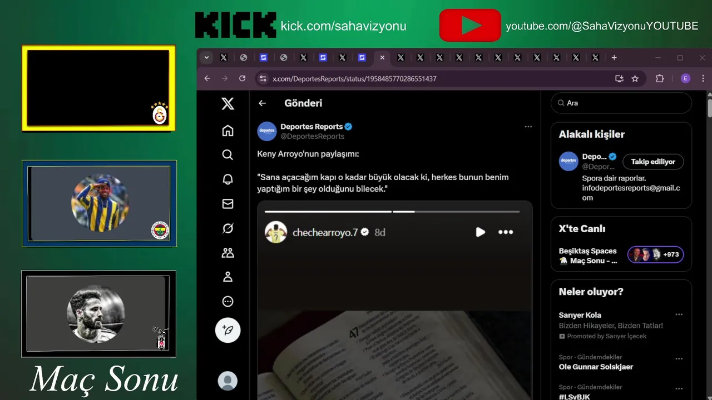This screenshot has width=712, height=400.
Task: Click the bible story image
Action: point(394,355)
